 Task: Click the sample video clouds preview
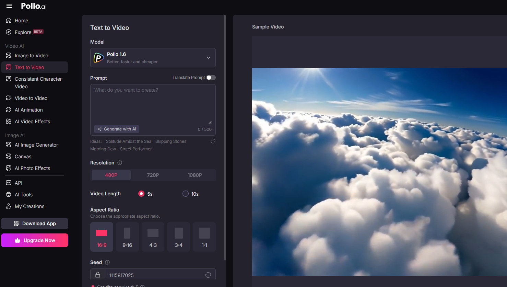[379, 172]
